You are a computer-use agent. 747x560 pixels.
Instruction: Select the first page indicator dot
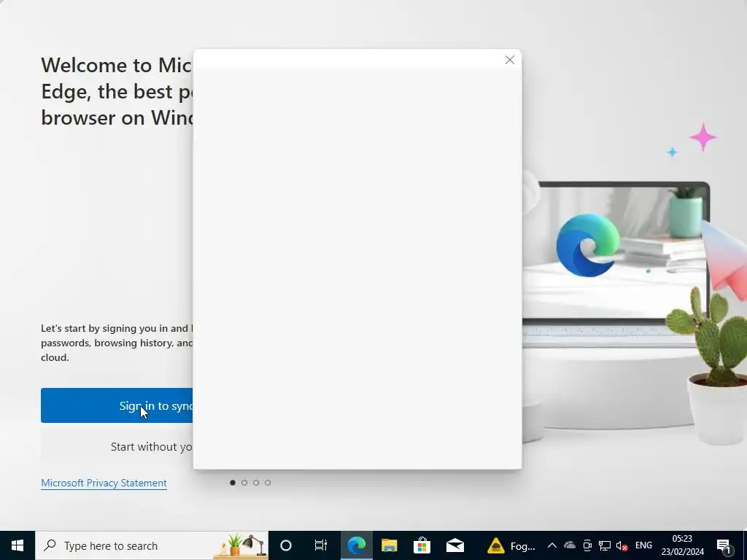[233, 483]
